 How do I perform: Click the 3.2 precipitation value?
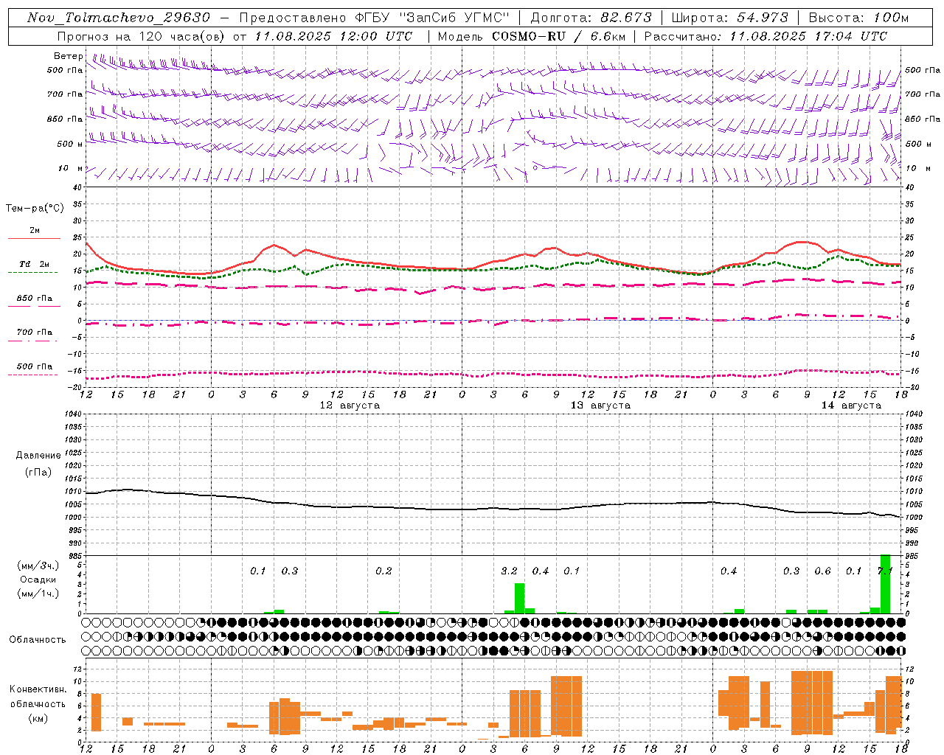point(509,571)
